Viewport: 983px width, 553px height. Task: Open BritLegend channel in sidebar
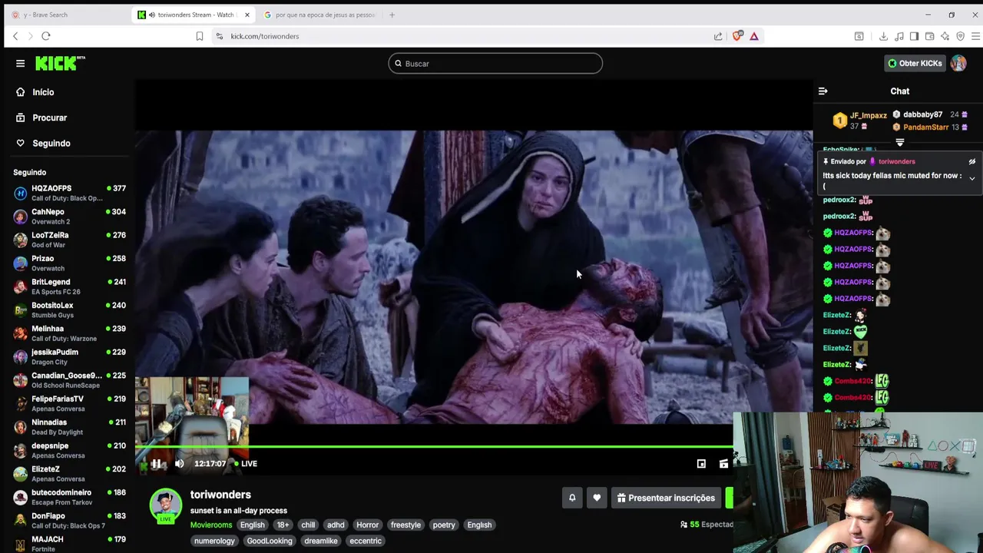69,286
